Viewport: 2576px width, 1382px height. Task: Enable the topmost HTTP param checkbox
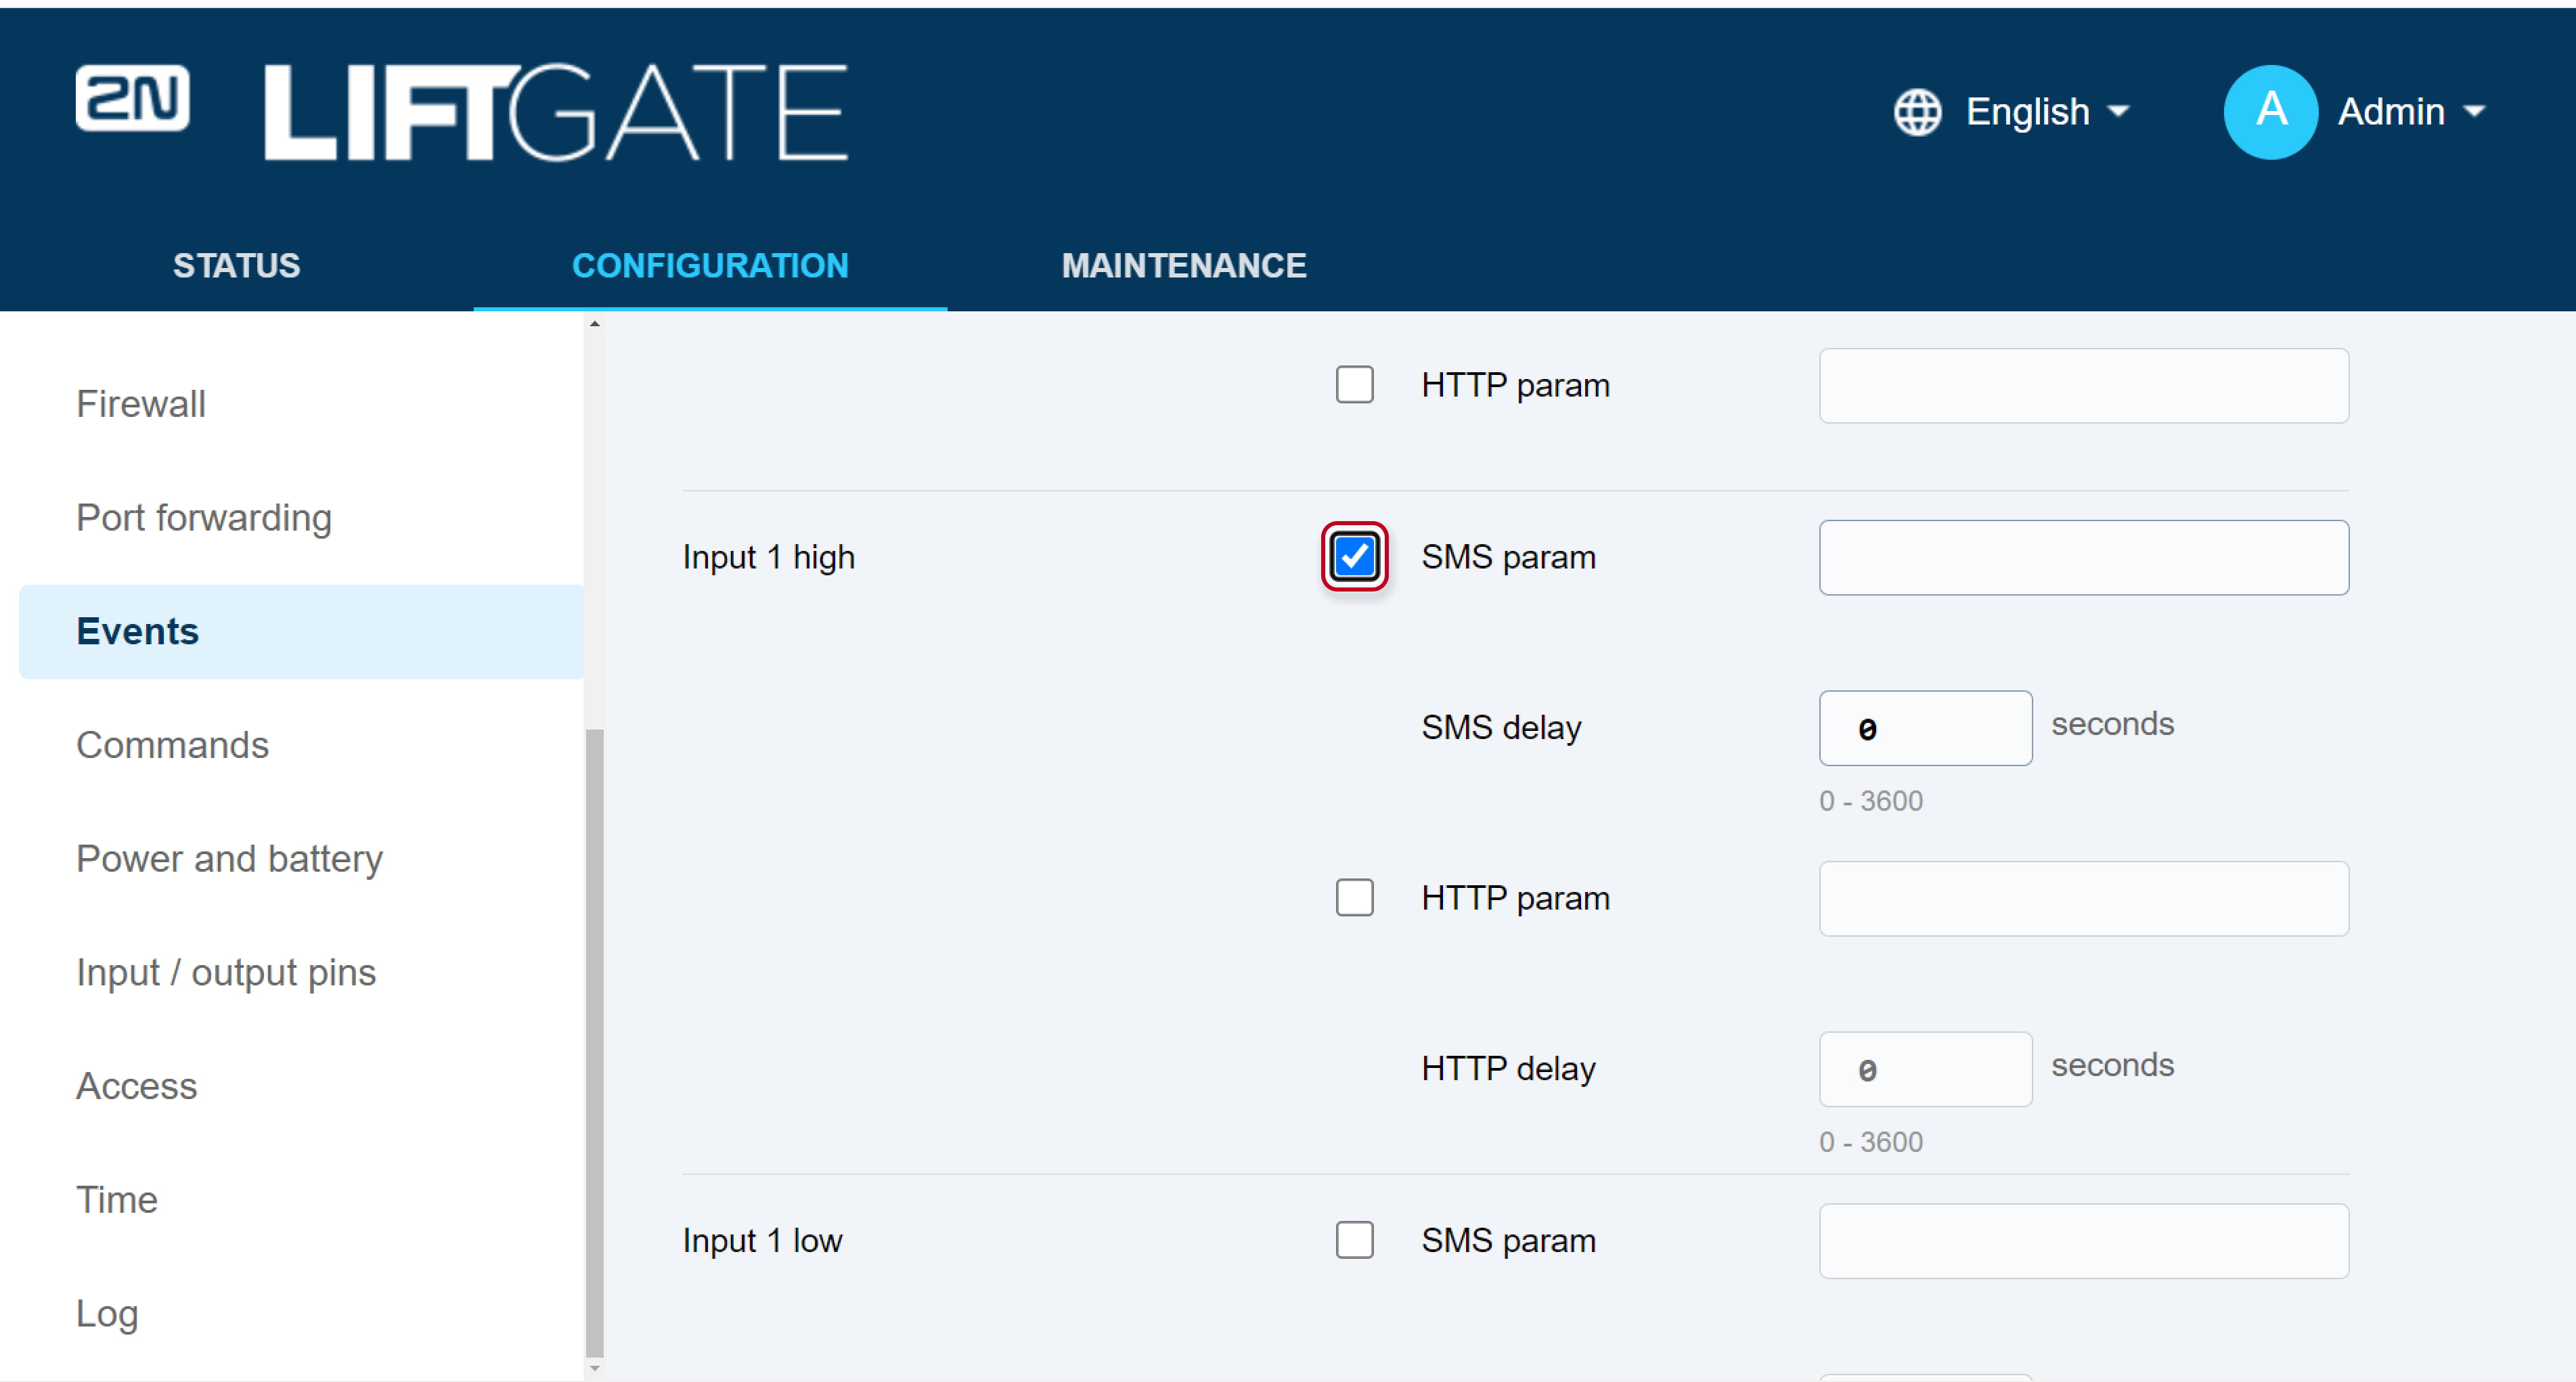[x=1355, y=385]
